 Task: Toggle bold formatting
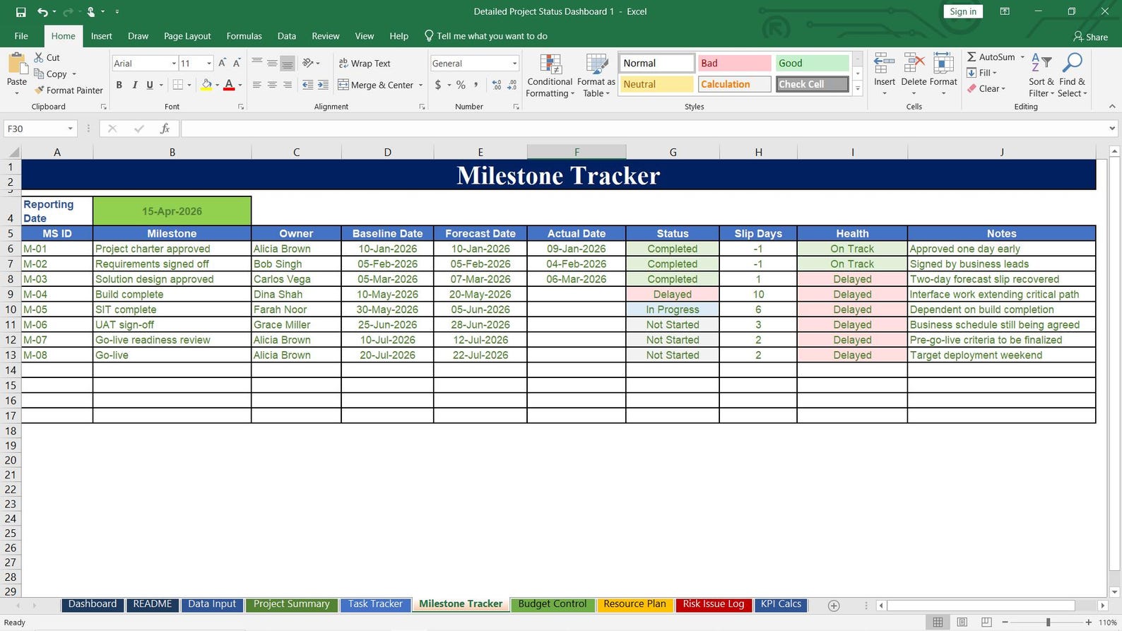point(119,85)
